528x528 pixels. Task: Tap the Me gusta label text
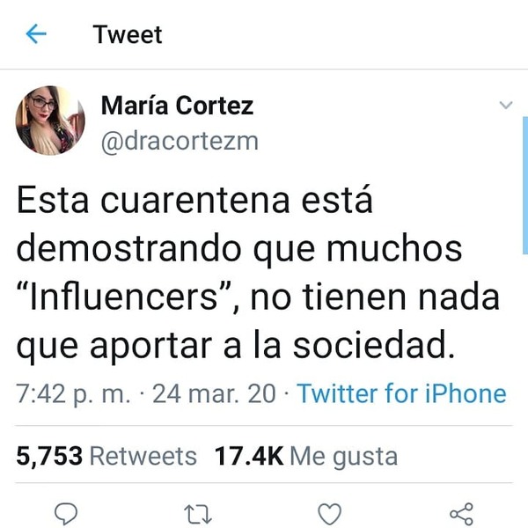click(x=344, y=458)
